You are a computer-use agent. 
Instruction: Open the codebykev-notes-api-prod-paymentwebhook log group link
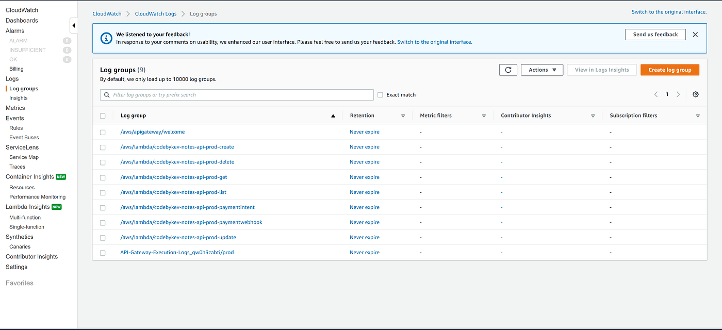(191, 222)
